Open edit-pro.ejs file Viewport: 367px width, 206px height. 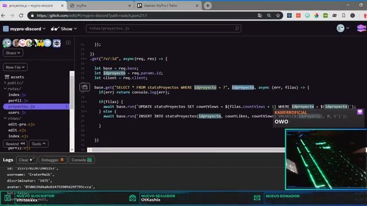(22, 124)
